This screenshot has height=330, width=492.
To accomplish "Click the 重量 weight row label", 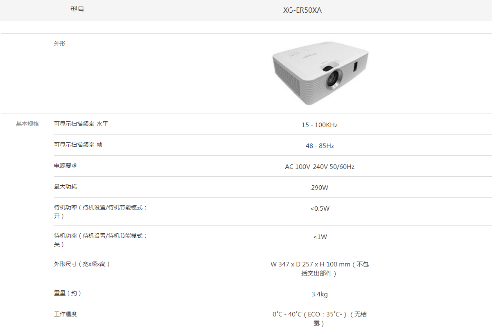I will click(68, 293).
